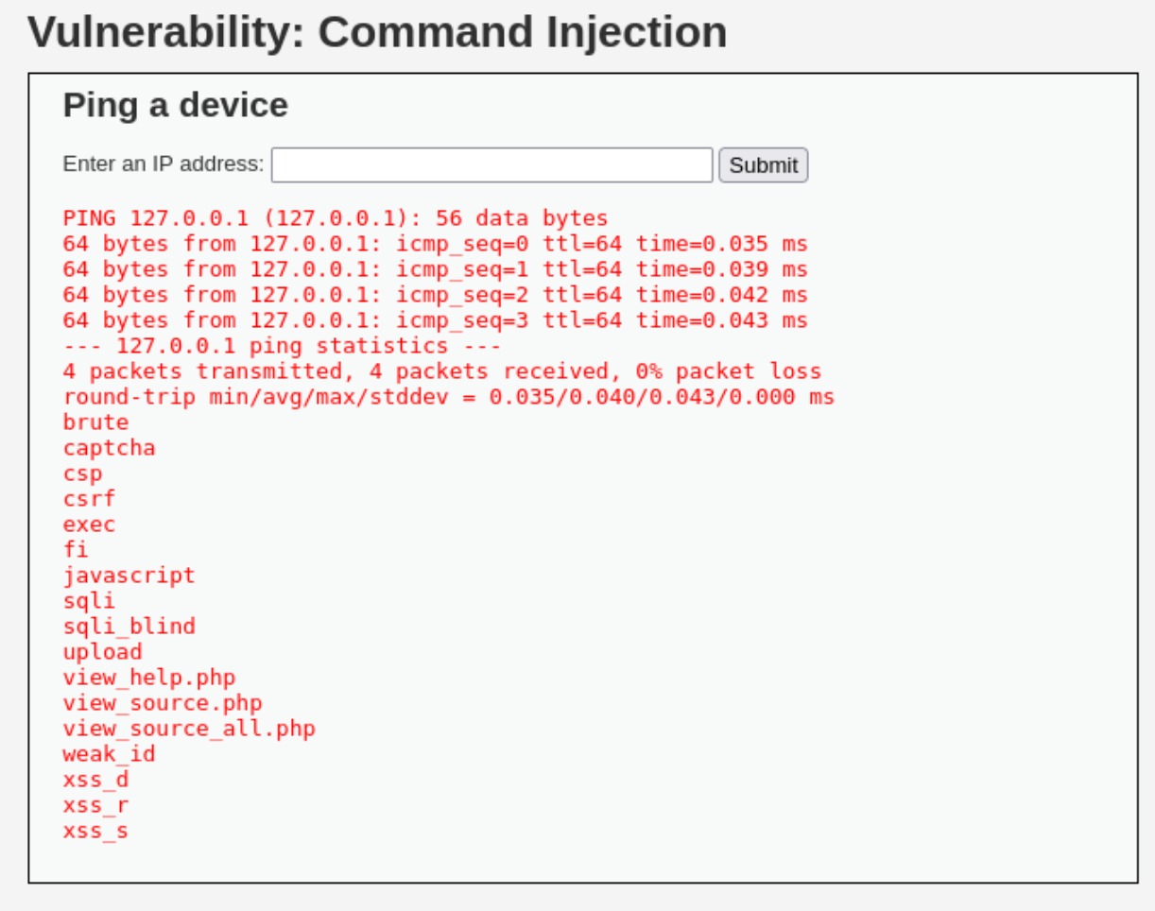Click the PING 127.0.0.1 output line
The height and width of the screenshot is (911, 1155).
pos(336,218)
